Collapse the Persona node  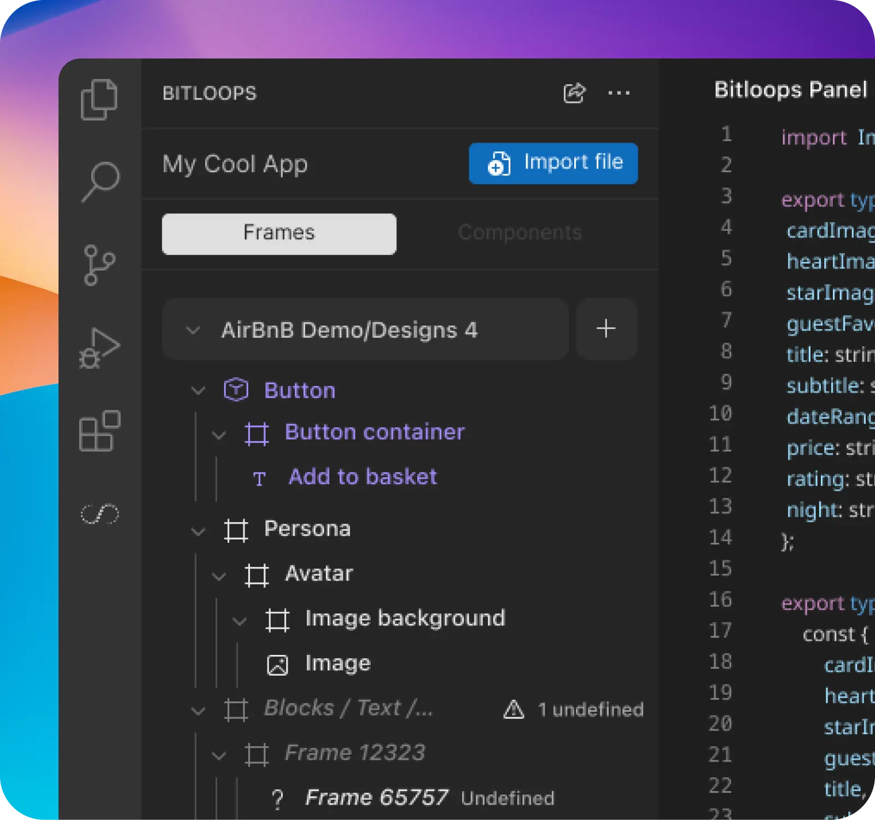point(198,529)
